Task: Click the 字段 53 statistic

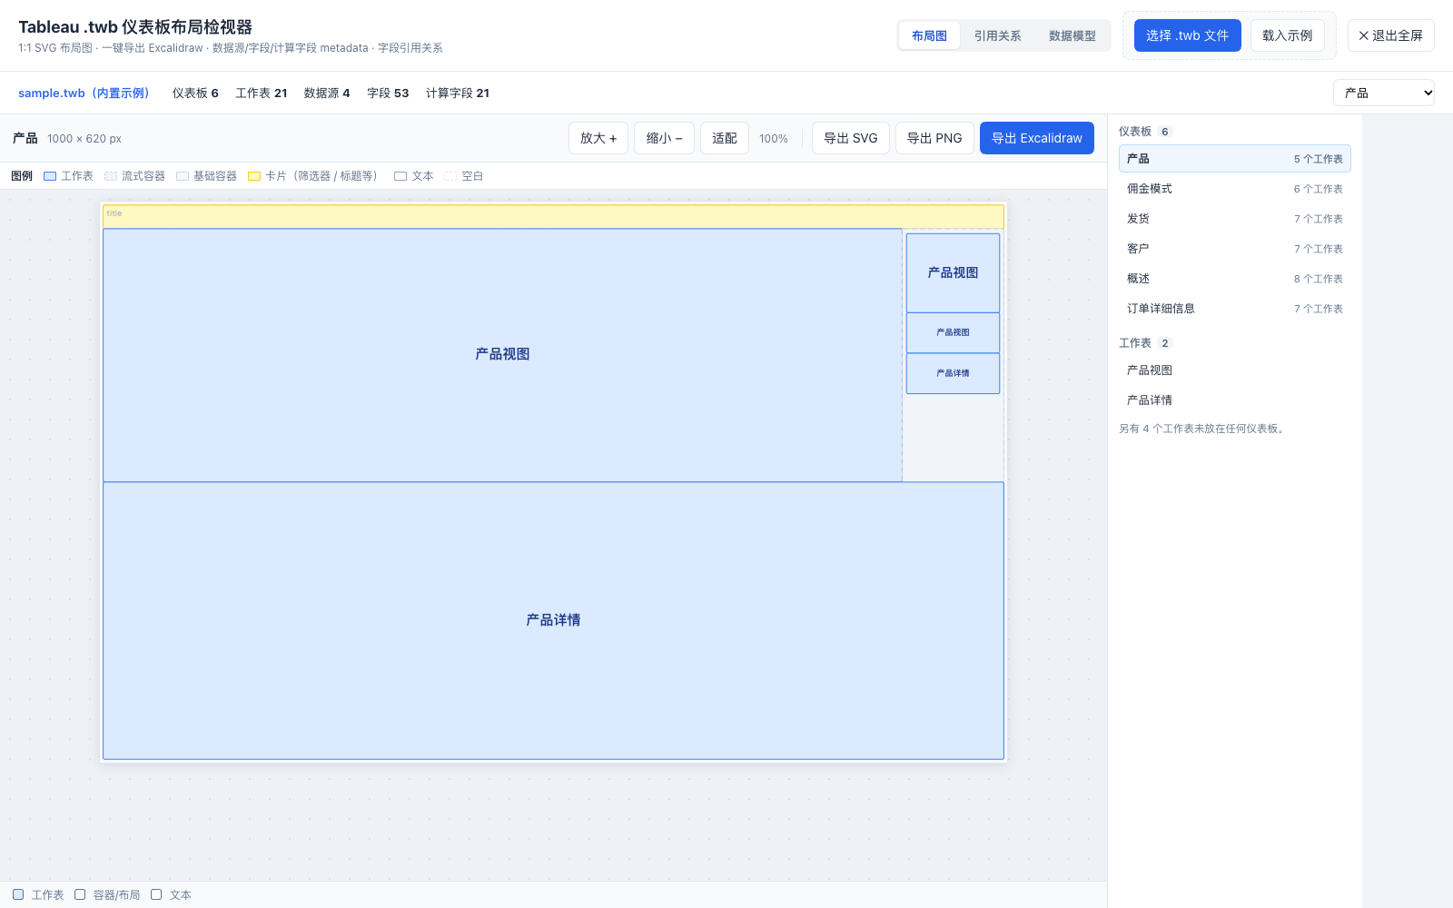Action: 388,93
